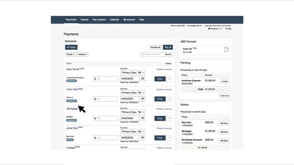
Task: Collapse the Pending panel
Action: 229,62
